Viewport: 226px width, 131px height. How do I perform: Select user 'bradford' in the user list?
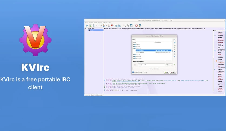[x=220, y=46]
